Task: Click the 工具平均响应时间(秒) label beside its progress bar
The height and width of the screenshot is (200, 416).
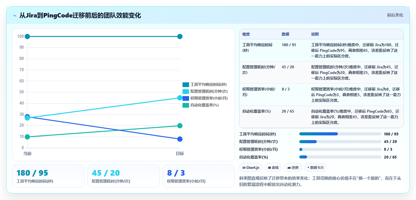Action: [x=258, y=134]
